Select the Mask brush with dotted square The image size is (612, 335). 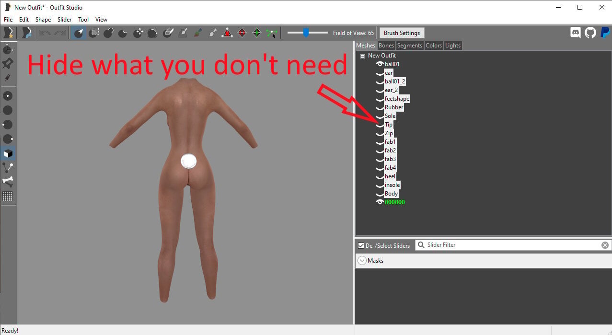pos(94,33)
